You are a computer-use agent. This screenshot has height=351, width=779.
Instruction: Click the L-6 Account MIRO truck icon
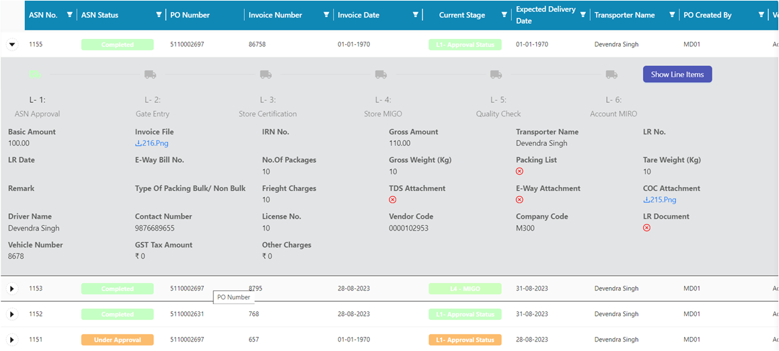tap(611, 75)
